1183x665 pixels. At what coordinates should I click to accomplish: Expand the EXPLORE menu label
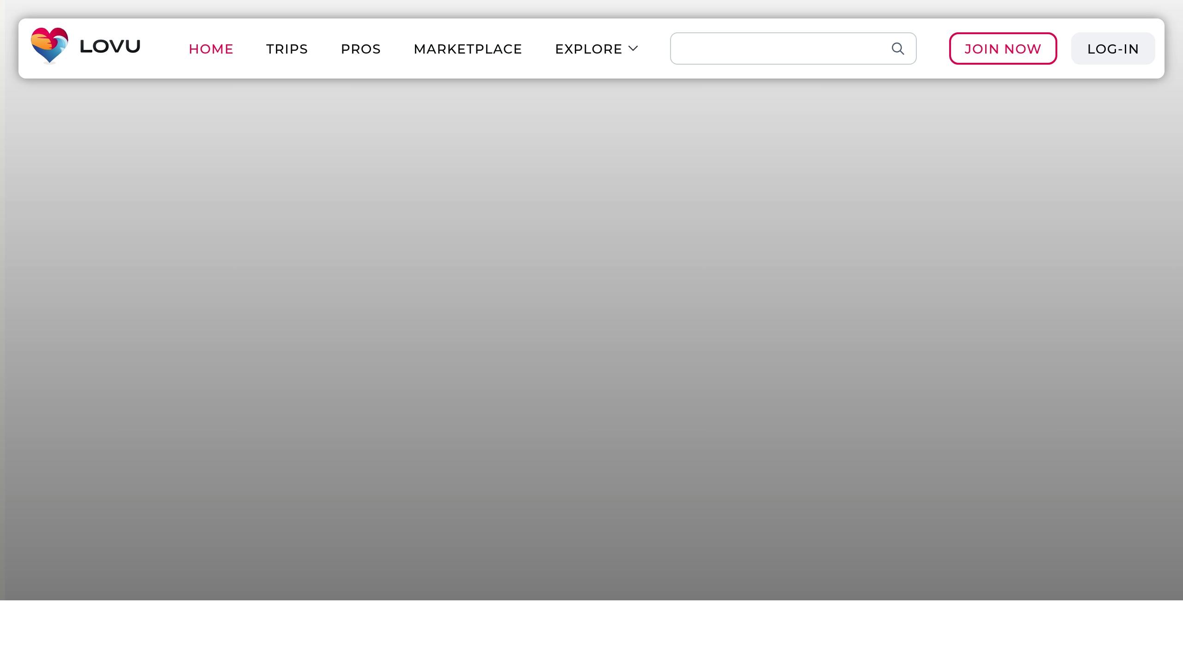click(588, 49)
